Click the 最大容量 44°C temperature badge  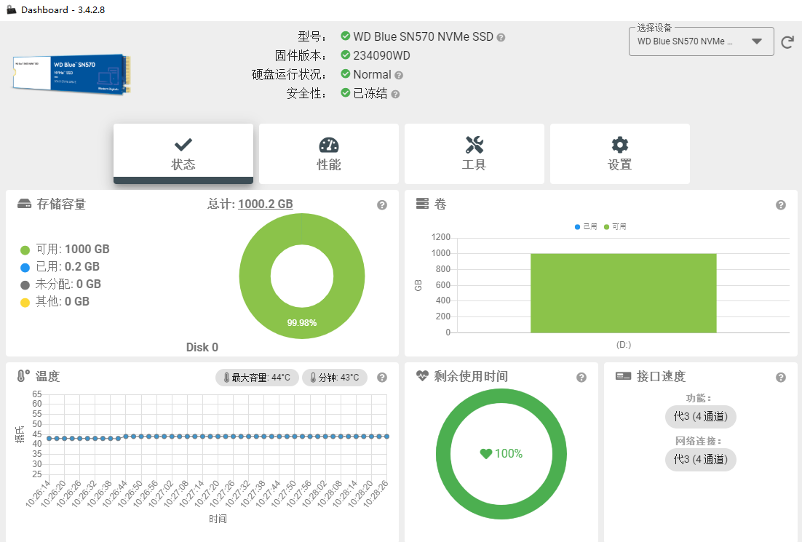[x=257, y=378]
